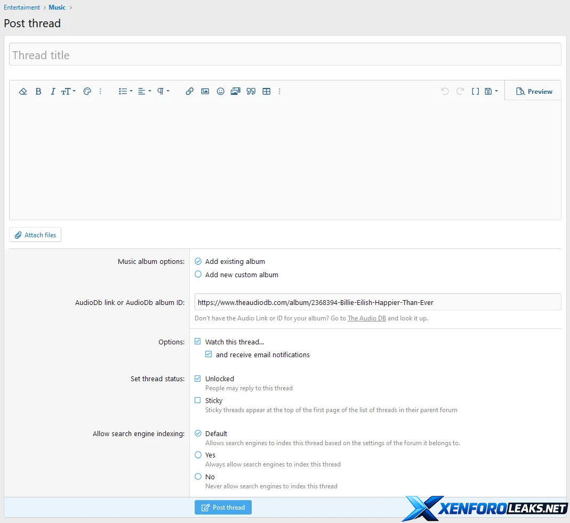570x523 pixels.
Task: Insert a link using the chain icon
Action: point(189,92)
